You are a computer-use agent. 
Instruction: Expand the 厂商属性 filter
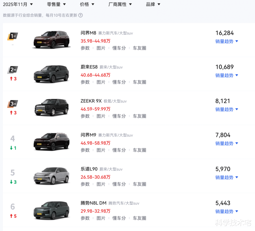(x=120, y=4)
